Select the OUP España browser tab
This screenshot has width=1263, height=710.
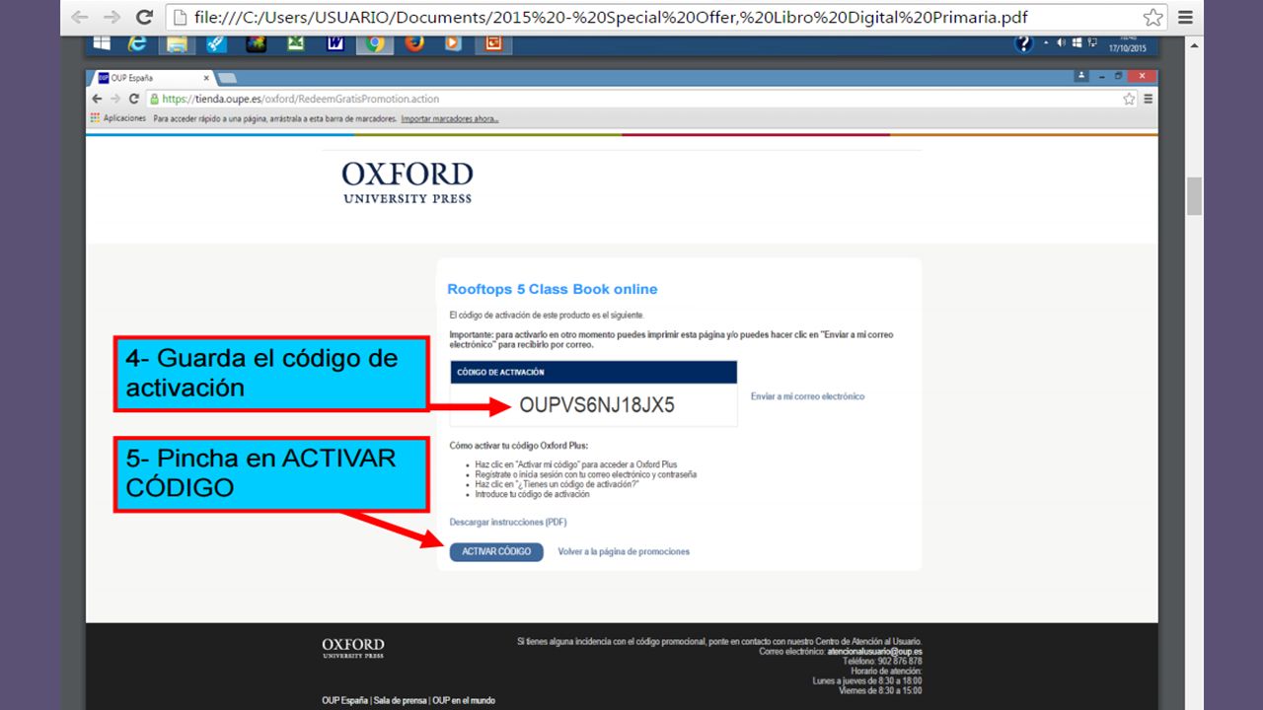[153, 78]
